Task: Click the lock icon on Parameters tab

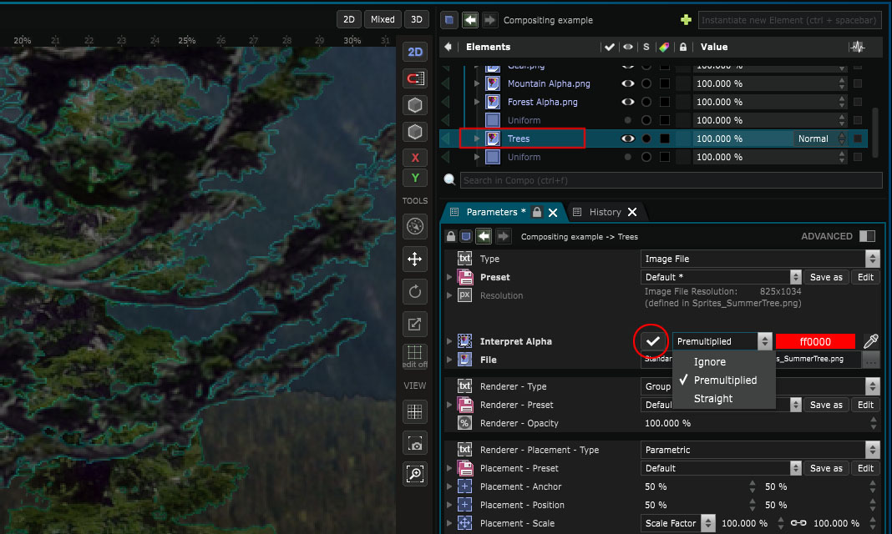Action: pos(536,212)
